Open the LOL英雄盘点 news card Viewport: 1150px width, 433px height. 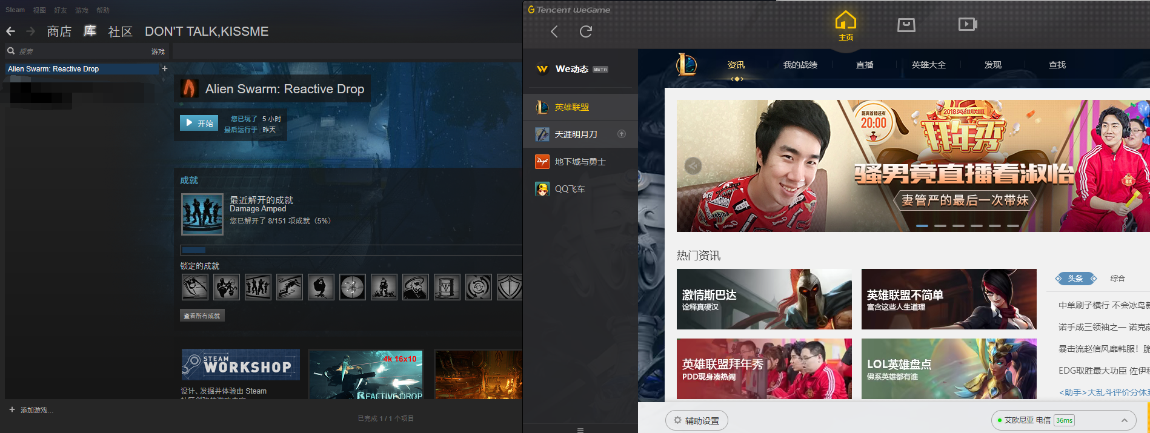click(x=949, y=369)
